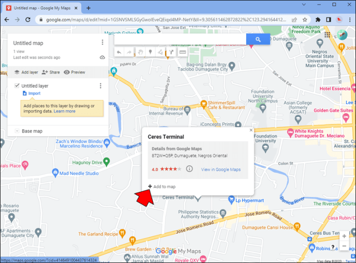
Task: Toggle the browser side panel icon
Action: pyautogui.click(x=328, y=20)
